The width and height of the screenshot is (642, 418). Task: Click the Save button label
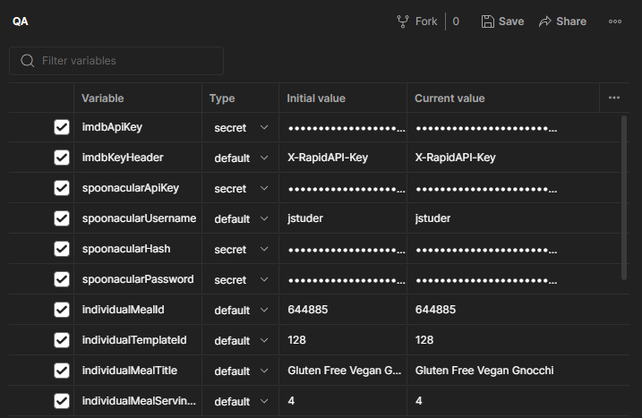coord(511,21)
